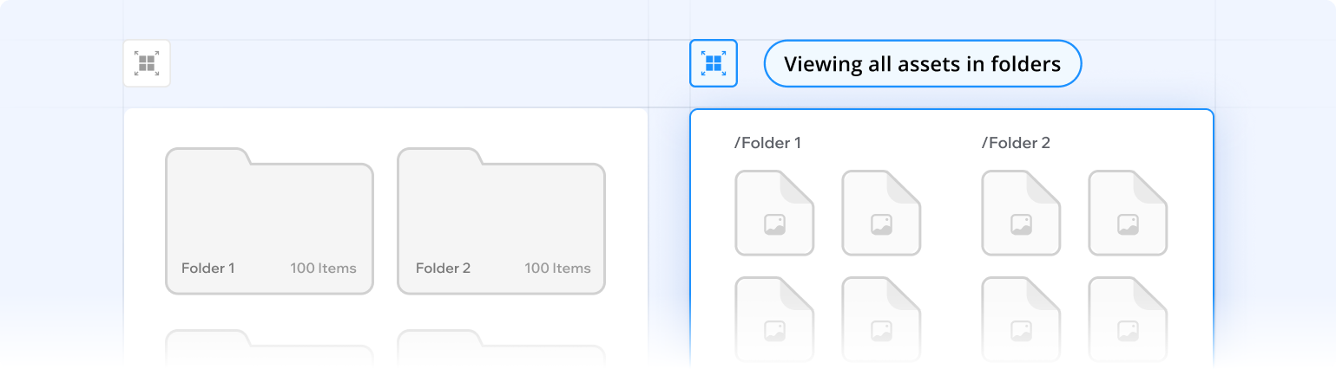Click the gray grid expand view icon

[147, 63]
